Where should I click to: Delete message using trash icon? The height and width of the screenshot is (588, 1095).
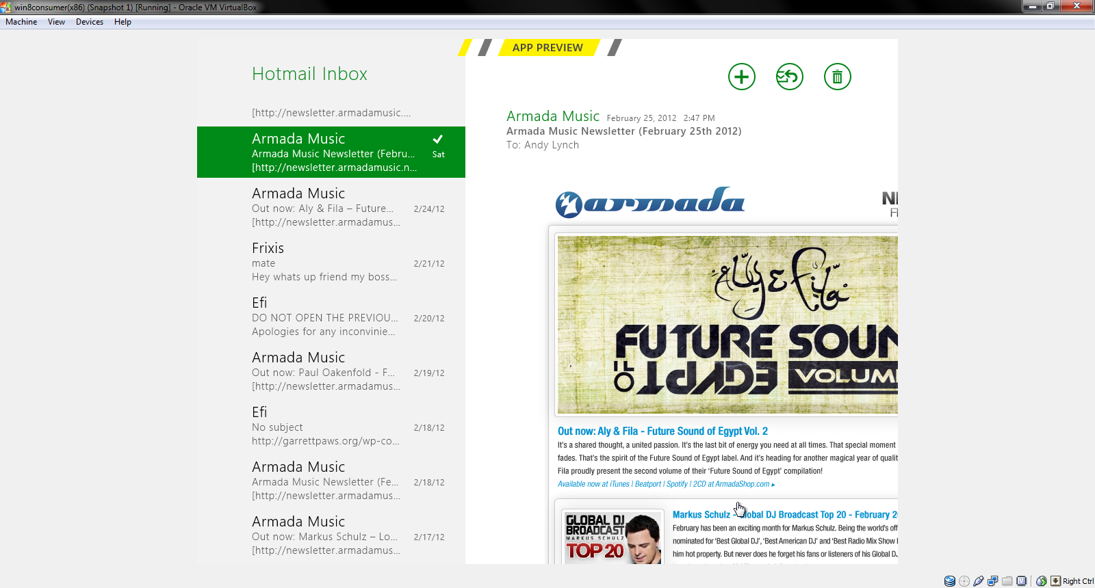tap(838, 77)
